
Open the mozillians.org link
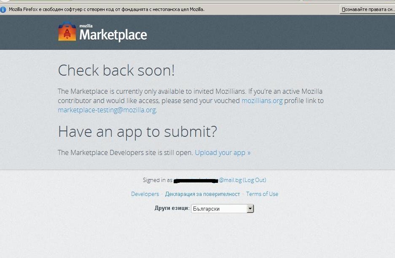pos(262,101)
